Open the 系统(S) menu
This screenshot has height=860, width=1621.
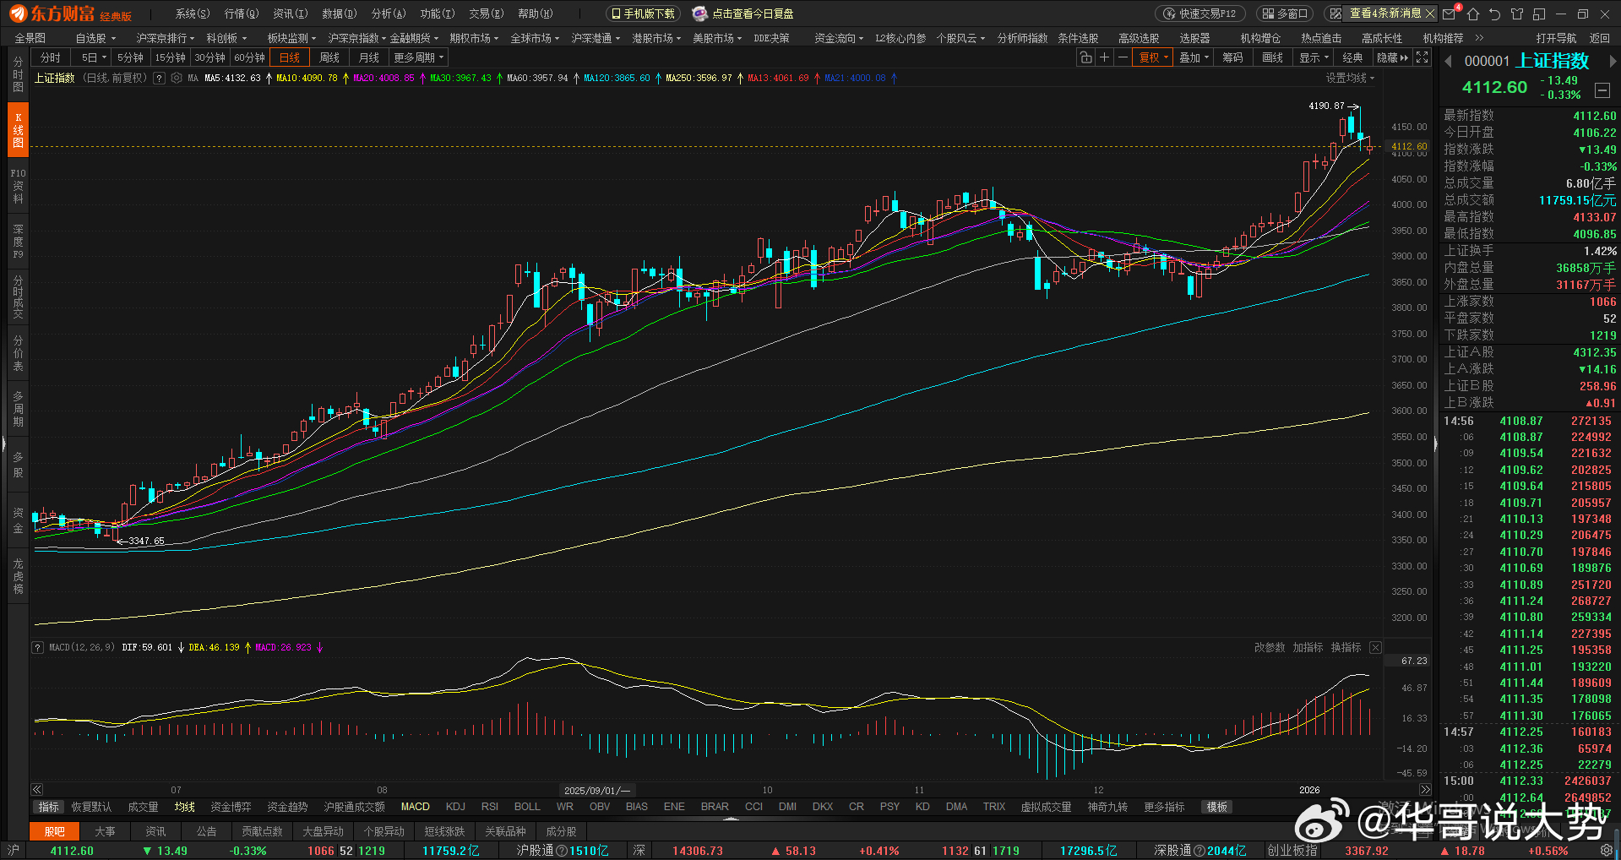coord(193,14)
